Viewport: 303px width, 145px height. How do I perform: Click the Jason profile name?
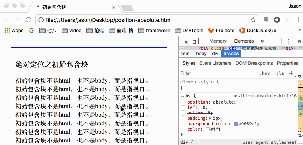[295, 6]
